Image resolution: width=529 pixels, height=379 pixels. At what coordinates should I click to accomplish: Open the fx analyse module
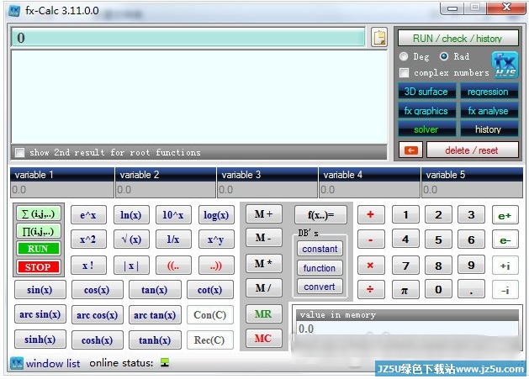(x=488, y=111)
